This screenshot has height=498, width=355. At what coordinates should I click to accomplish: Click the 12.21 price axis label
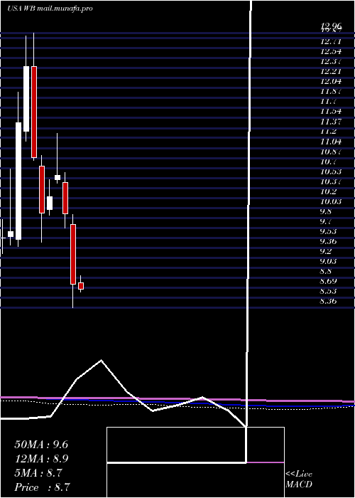click(x=331, y=71)
